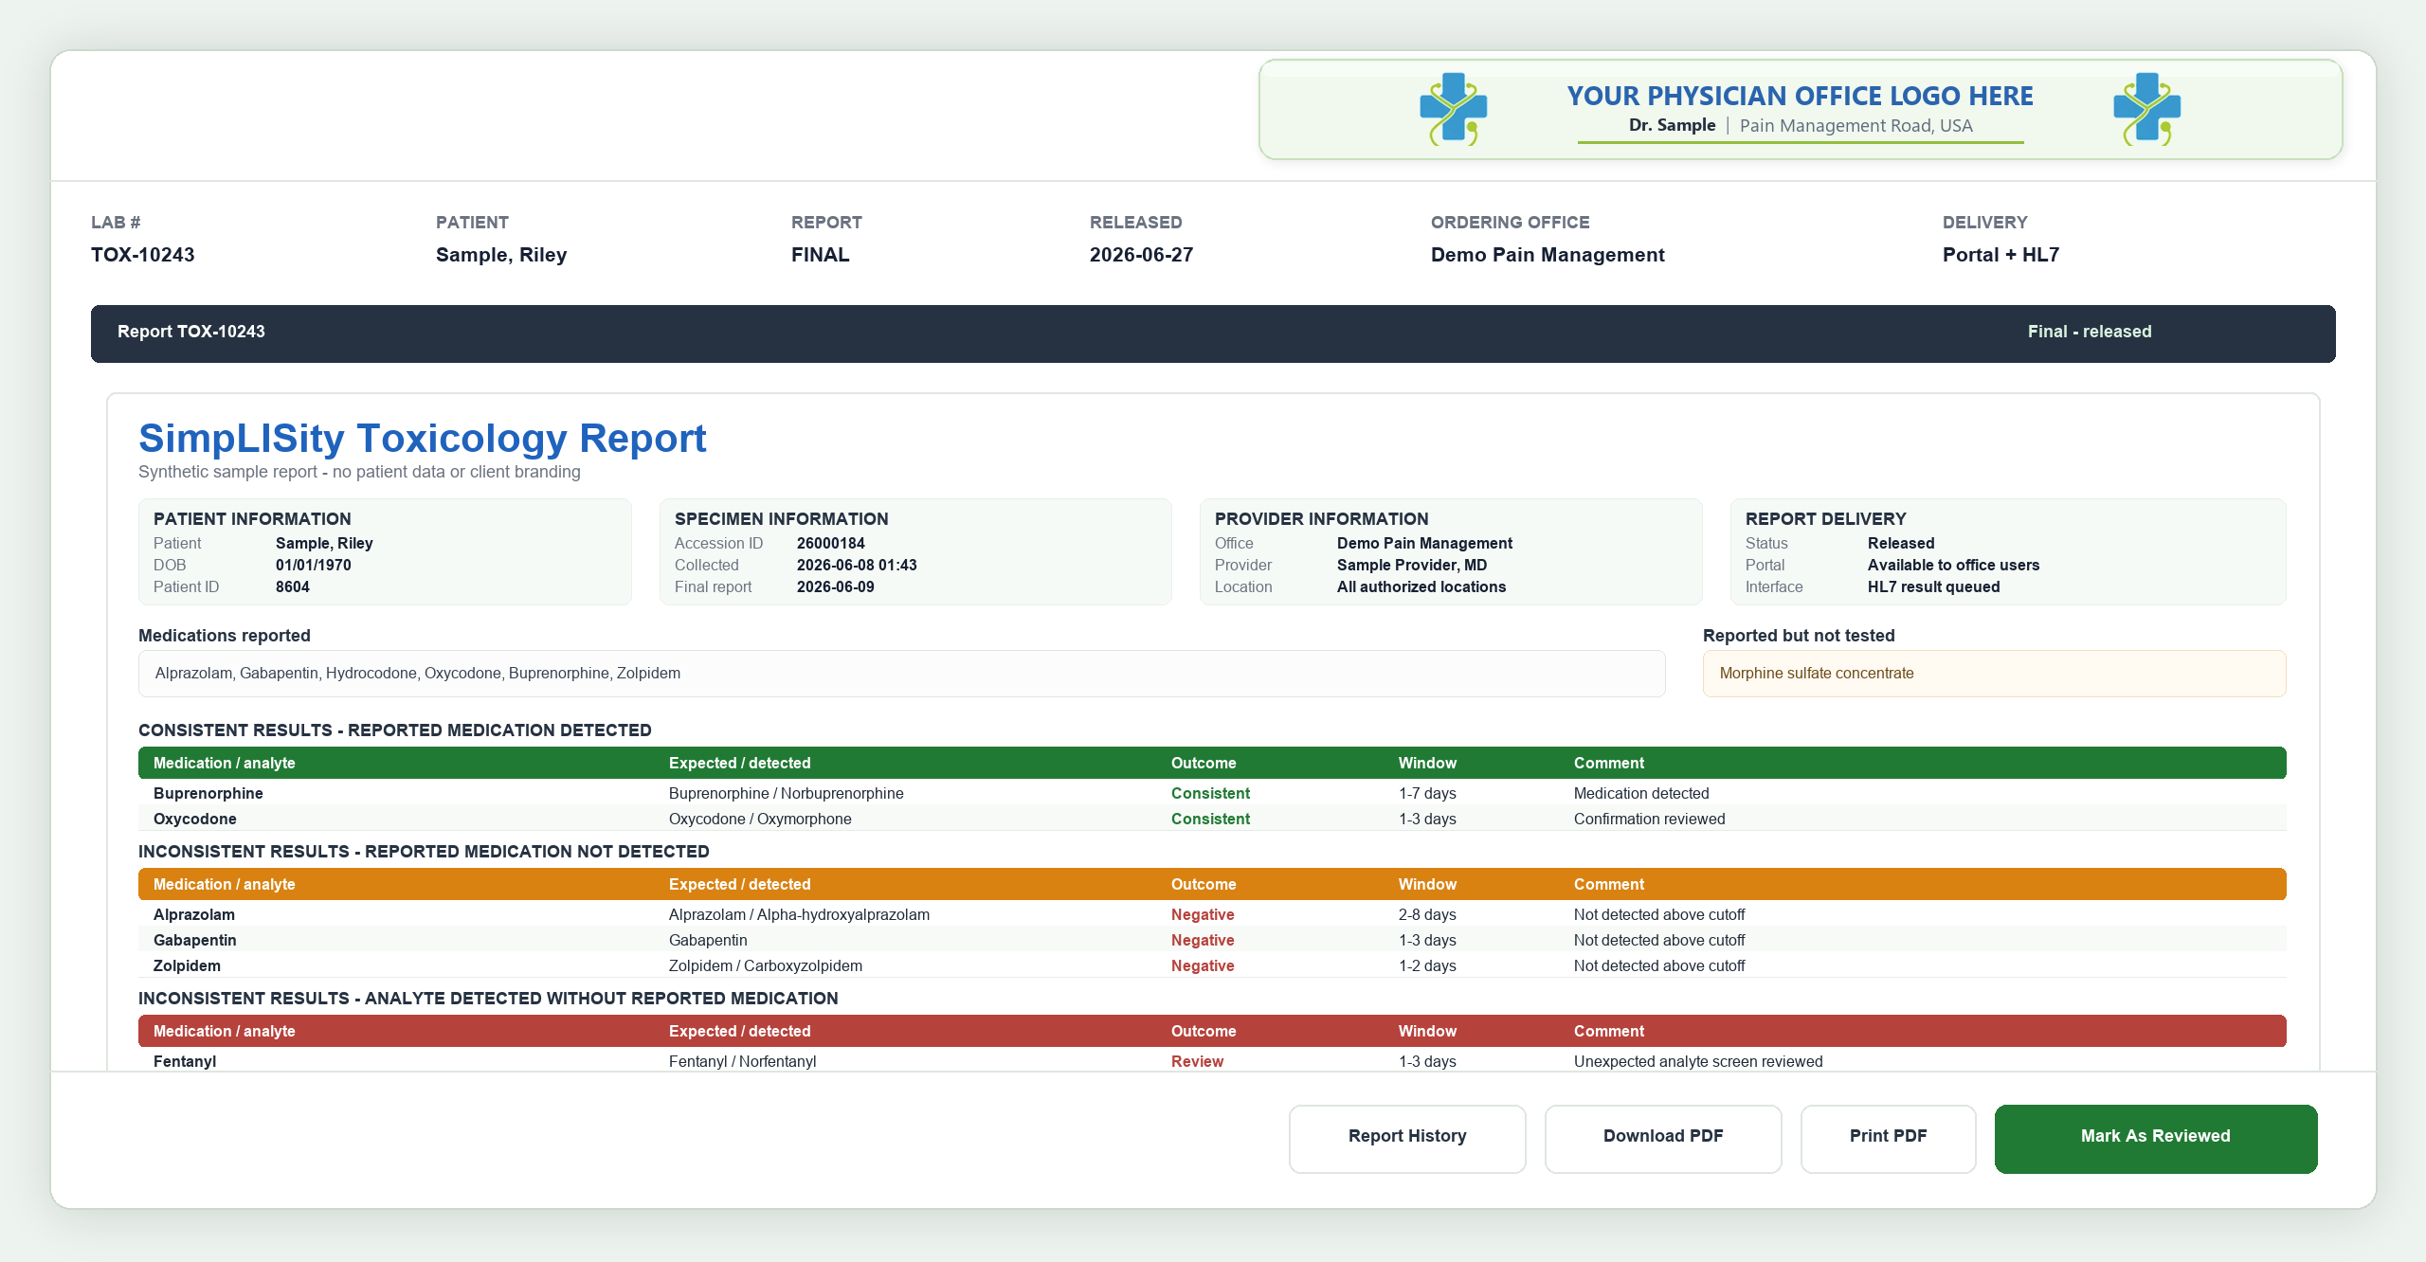Click the SimpLISity Toxicology Report title
Viewport: 2426px width, 1262px height.
[423, 438]
